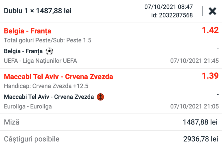
Task: Click UEFA - Liga Națiunilor UEFA league label
Action: point(41,61)
